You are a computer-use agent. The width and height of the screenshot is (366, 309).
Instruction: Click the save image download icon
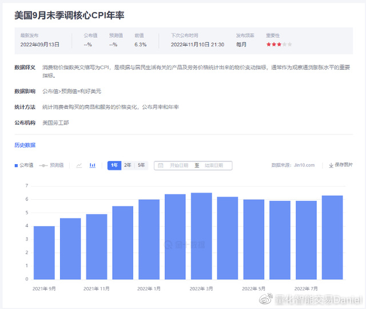331,165
